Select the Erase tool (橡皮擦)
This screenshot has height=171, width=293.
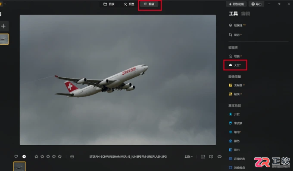point(236,123)
